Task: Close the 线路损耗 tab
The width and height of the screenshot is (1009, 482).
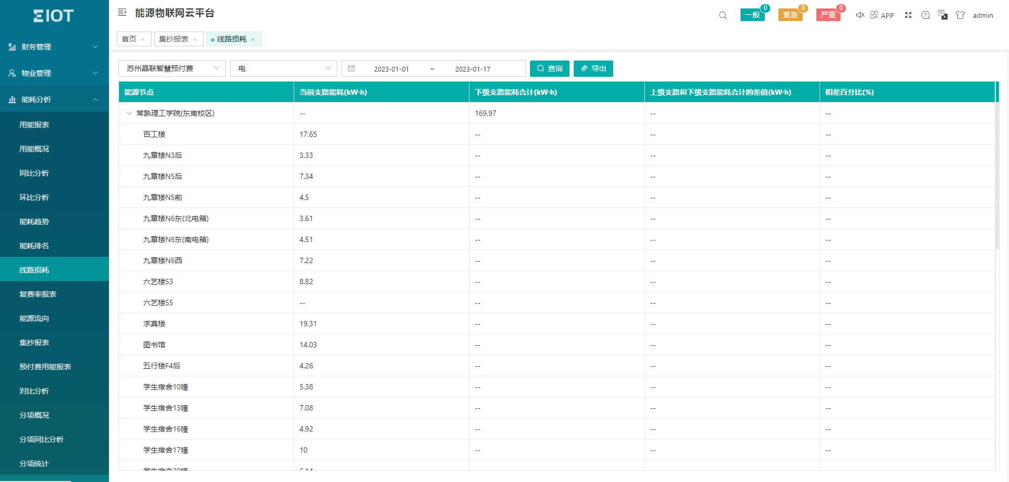Action: [253, 39]
